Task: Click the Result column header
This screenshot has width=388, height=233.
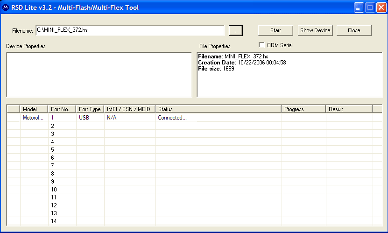Action: [x=349, y=109]
